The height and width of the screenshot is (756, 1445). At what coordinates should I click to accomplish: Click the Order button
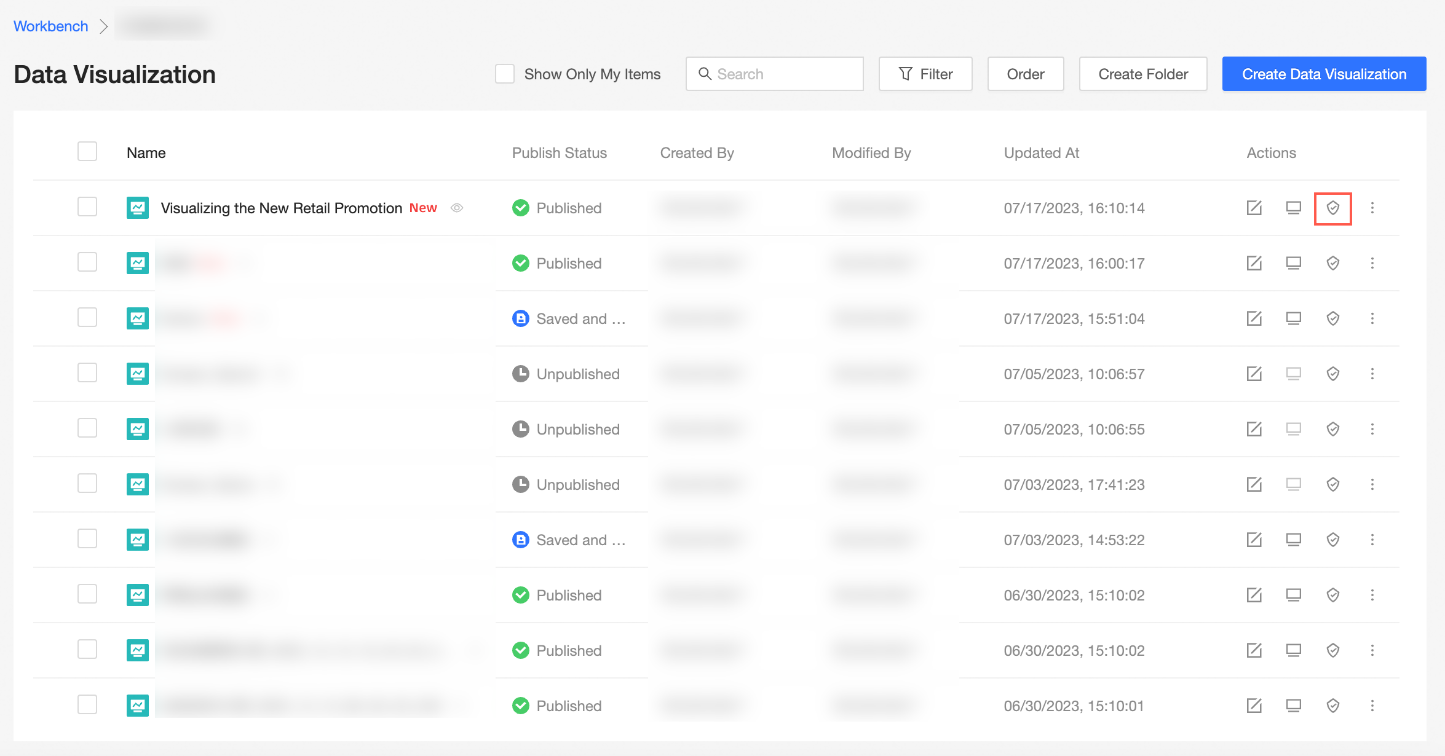point(1025,74)
